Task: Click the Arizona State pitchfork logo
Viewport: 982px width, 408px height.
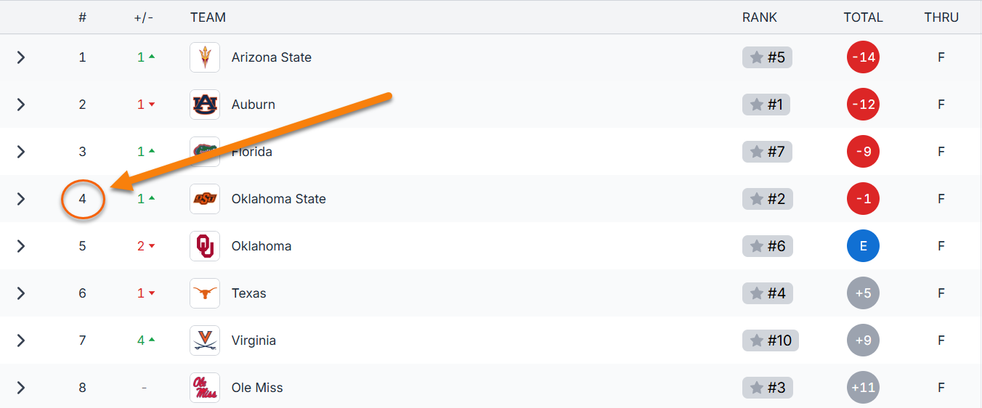Action: [205, 57]
